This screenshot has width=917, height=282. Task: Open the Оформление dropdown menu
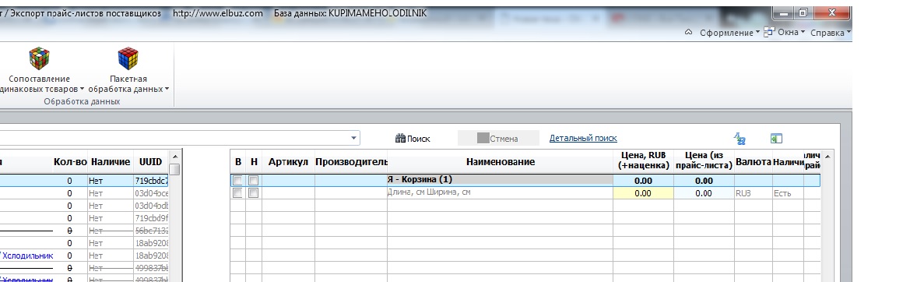tap(730, 33)
